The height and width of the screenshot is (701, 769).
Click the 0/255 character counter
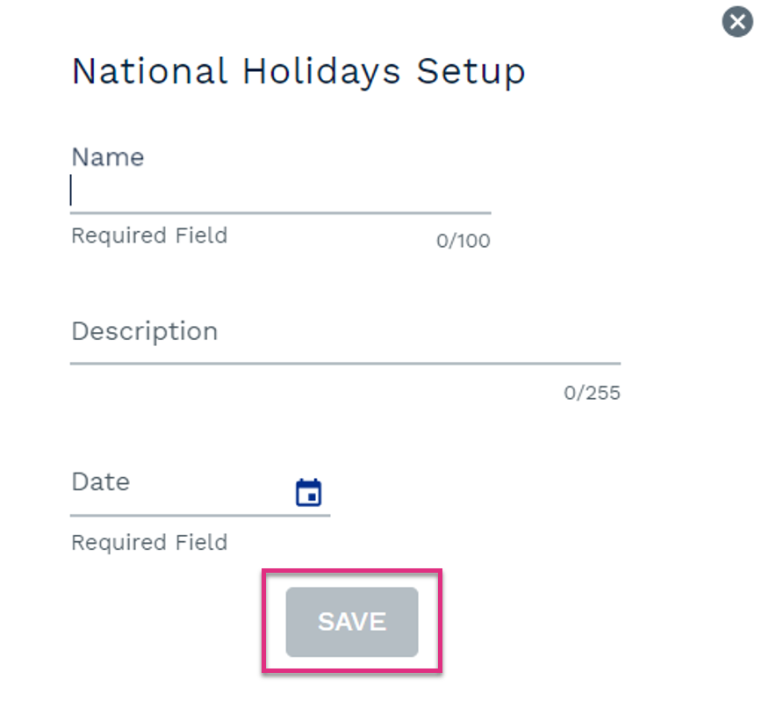(x=592, y=393)
